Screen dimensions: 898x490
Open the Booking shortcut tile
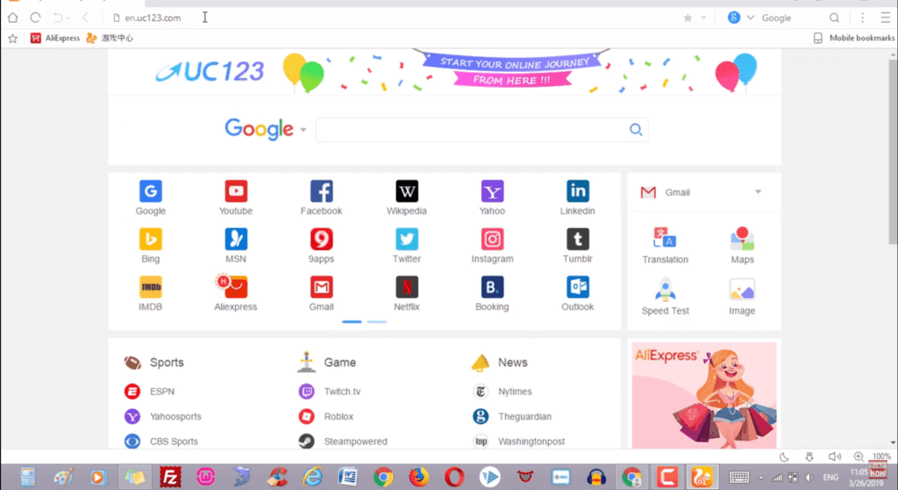click(492, 294)
